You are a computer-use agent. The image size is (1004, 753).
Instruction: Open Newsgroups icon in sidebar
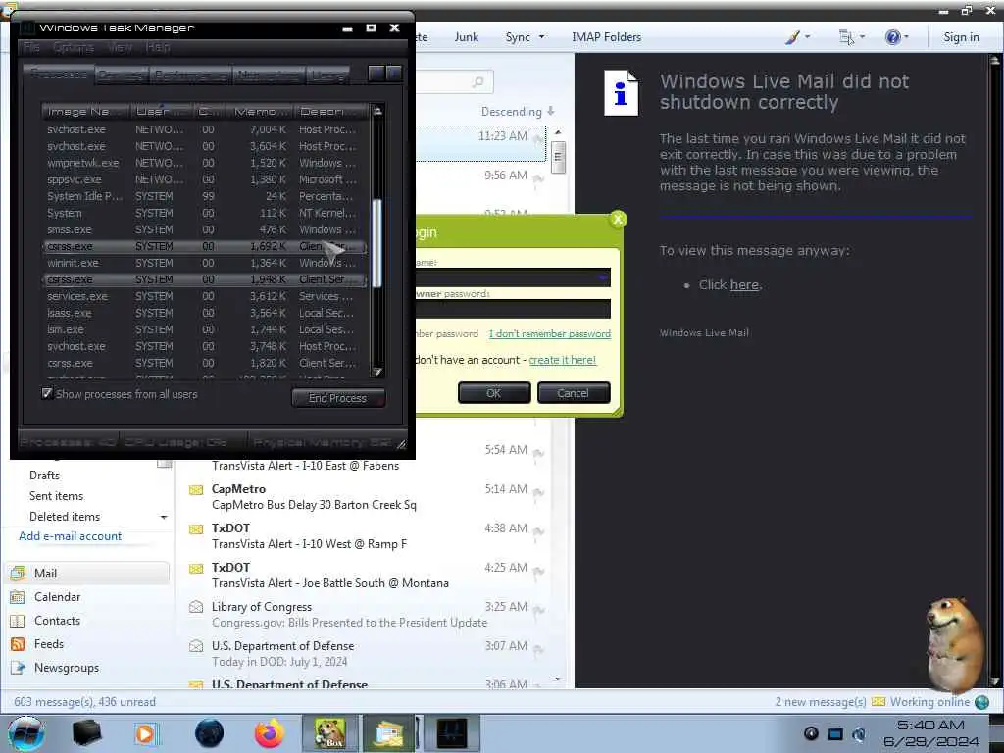click(x=18, y=668)
